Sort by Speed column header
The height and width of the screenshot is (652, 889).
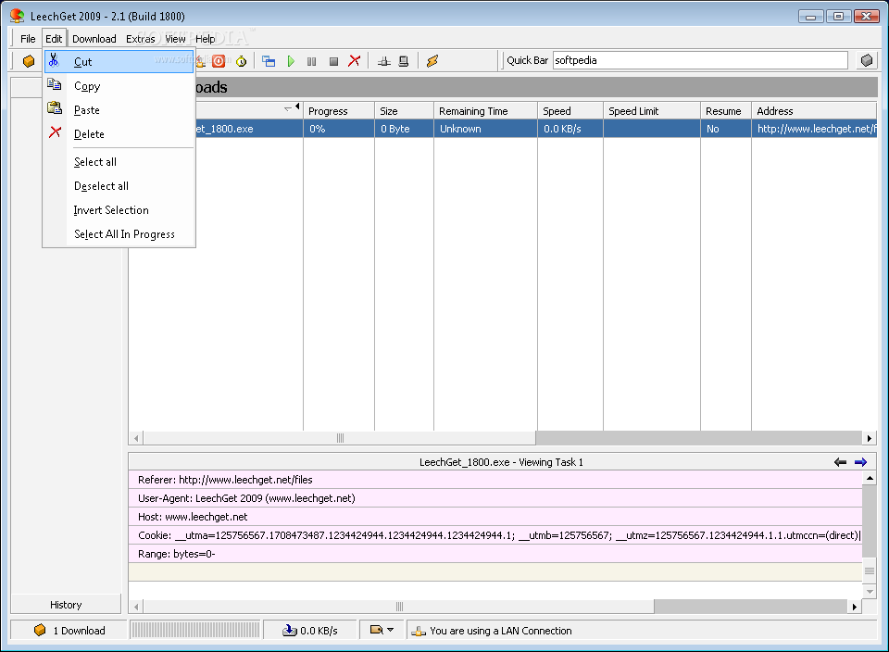tap(570, 111)
